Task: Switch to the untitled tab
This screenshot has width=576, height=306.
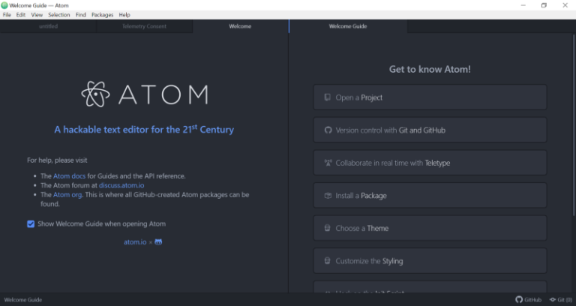Action: click(x=48, y=26)
